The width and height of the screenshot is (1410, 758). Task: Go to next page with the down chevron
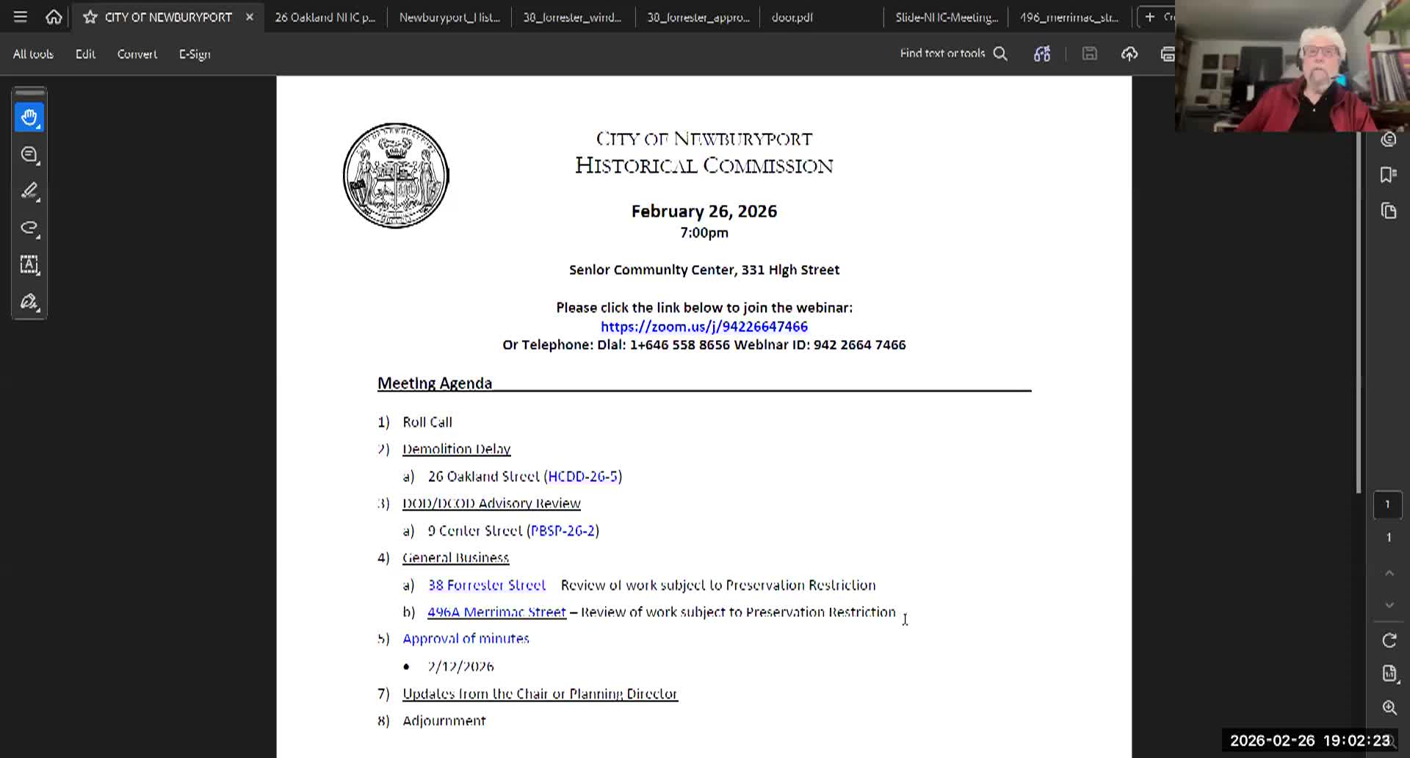point(1389,604)
